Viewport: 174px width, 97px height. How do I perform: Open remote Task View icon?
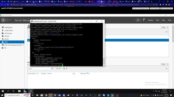point(14,91)
